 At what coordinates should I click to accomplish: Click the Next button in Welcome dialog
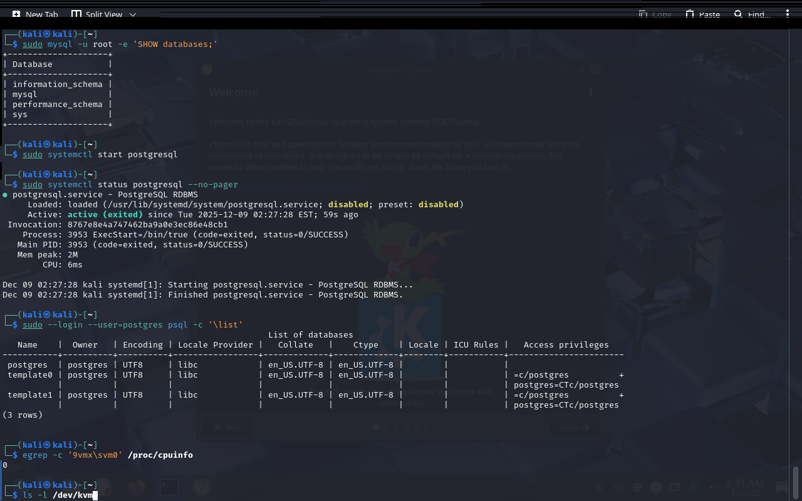point(575,427)
